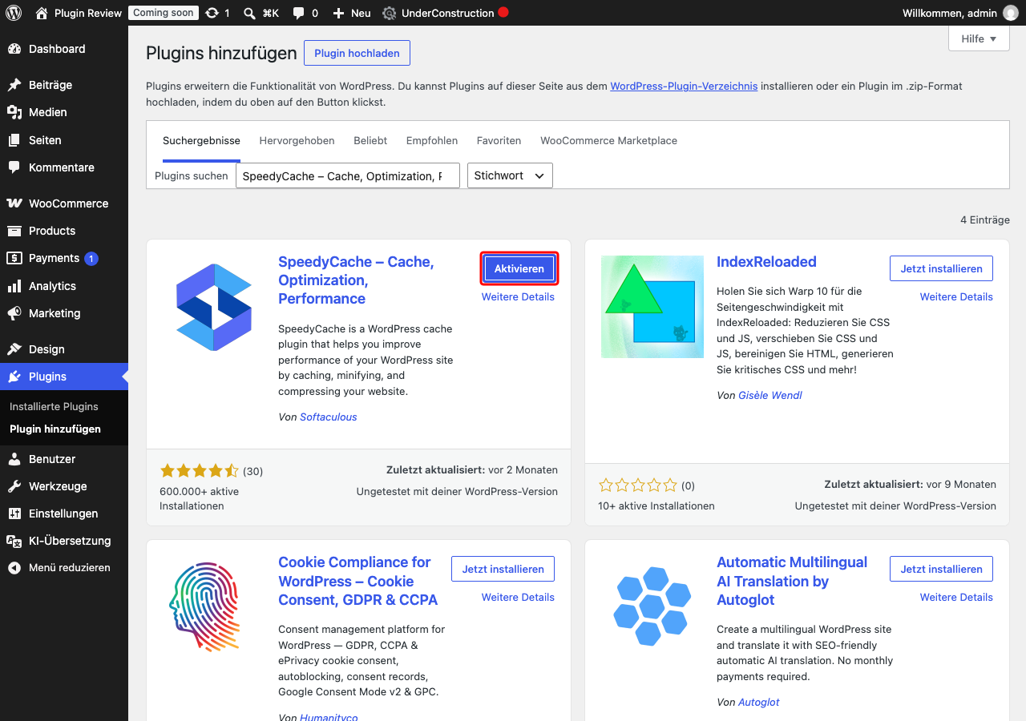The height and width of the screenshot is (721, 1026).
Task: Focus the Plugins suchen search field
Action: [x=348, y=175]
